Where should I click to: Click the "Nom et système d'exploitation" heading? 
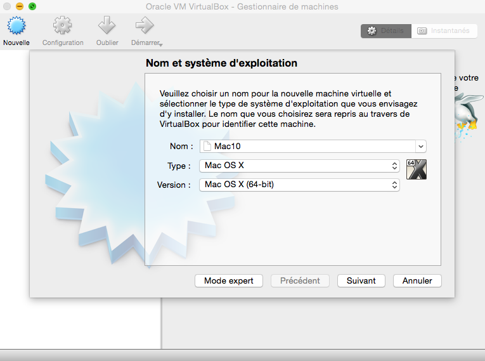(221, 63)
